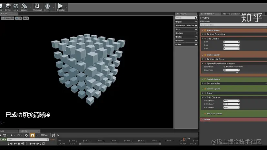Add a parameter to Emitter section
267x150 pixels.
pyautogui.click(x=196, y=37)
